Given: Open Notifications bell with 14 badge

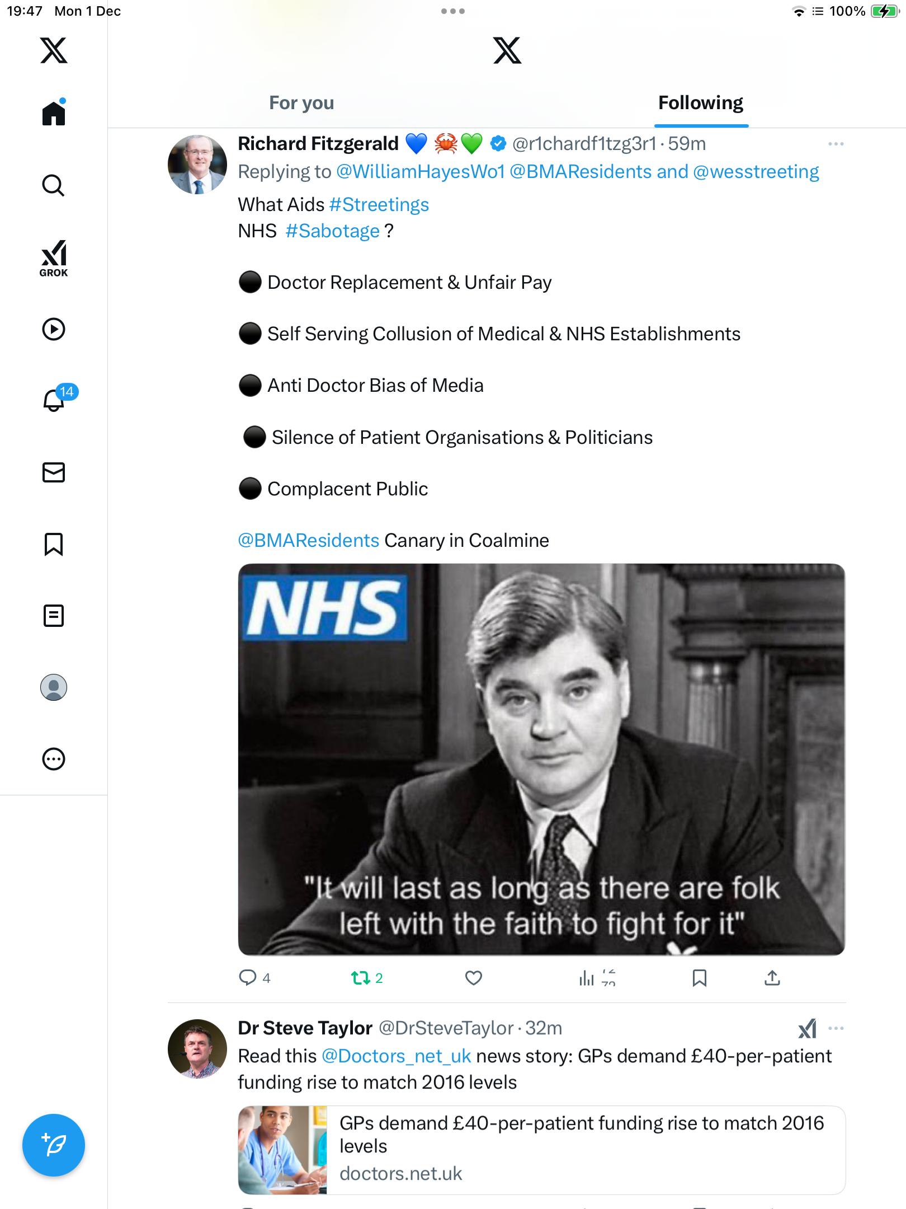Looking at the screenshot, I should pyautogui.click(x=55, y=400).
